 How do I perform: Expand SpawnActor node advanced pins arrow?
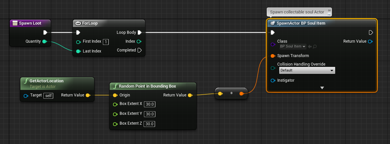pyautogui.click(x=322, y=88)
